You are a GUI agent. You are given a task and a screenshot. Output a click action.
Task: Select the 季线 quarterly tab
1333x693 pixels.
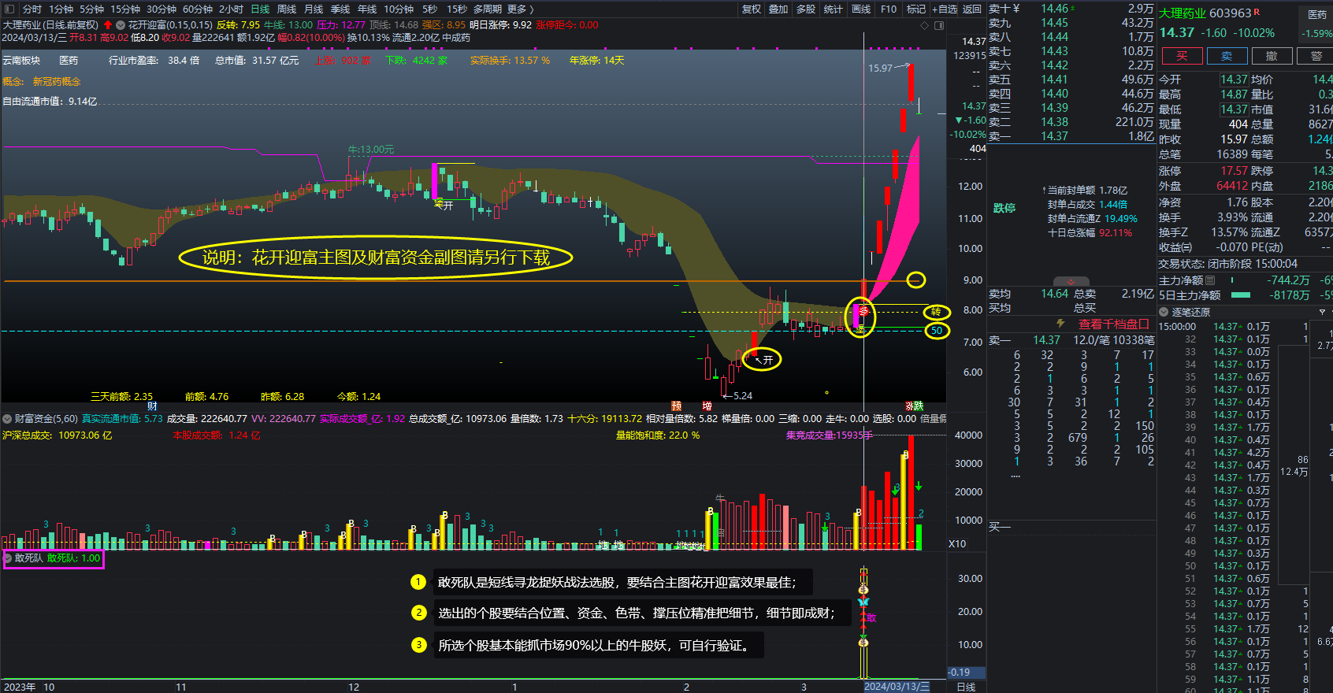340,9
